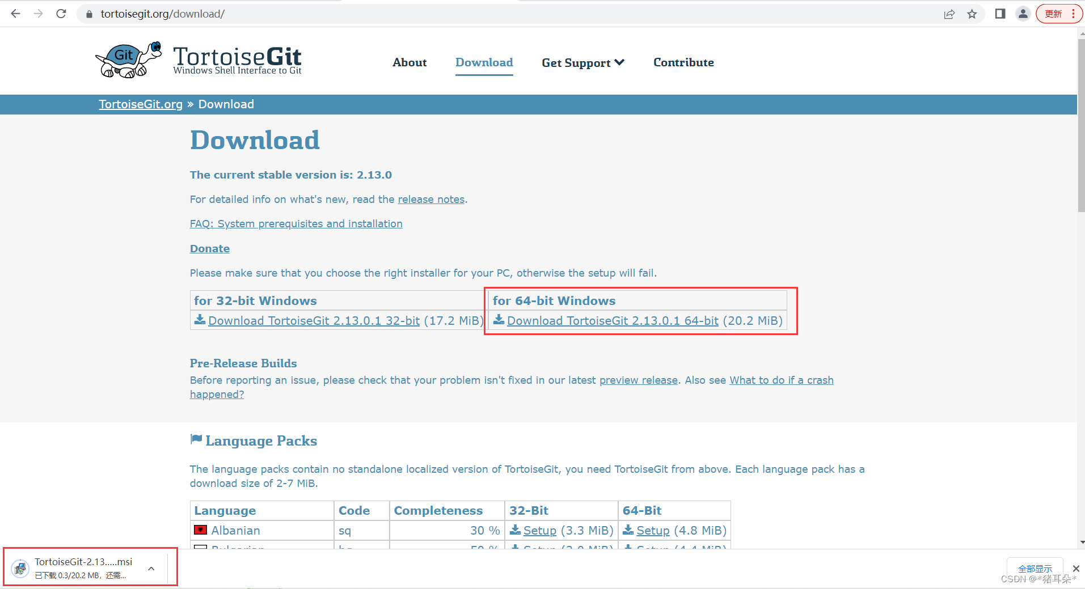Click the Show all downloads button
1085x589 pixels.
click(1035, 569)
